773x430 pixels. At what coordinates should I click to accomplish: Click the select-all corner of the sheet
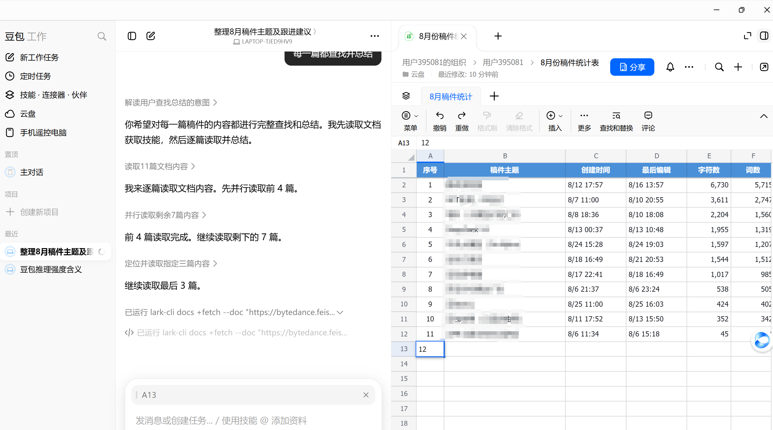[x=404, y=156]
